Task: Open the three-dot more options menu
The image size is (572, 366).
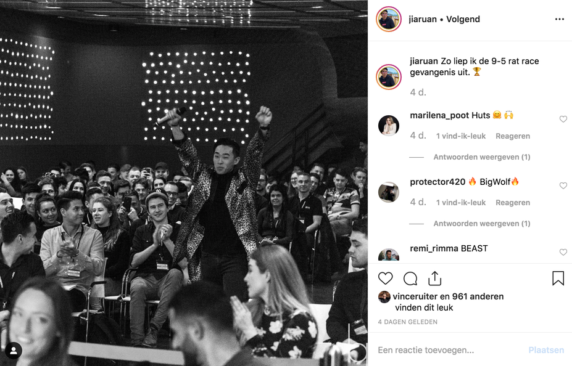Action: [560, 19]
